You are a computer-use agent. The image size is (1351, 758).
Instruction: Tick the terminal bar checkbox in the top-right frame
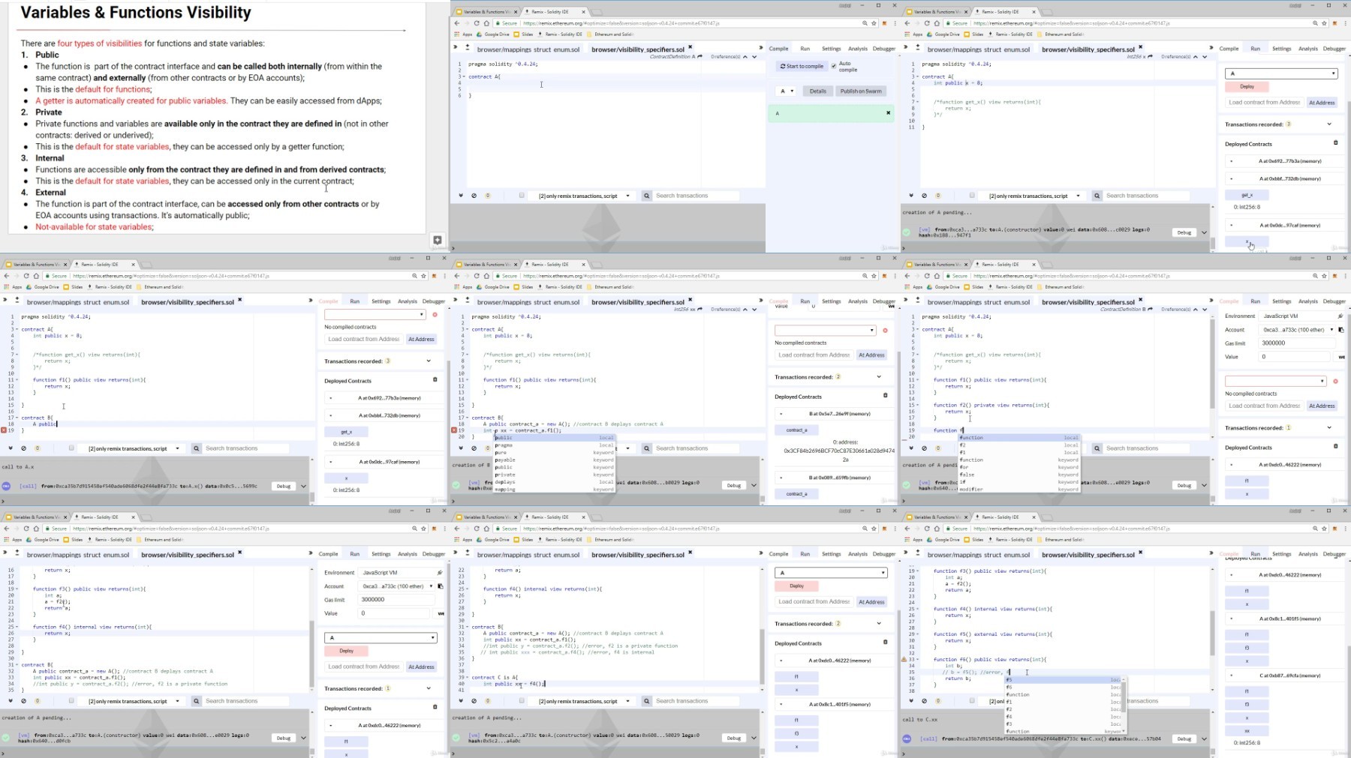tap(972, 196)
